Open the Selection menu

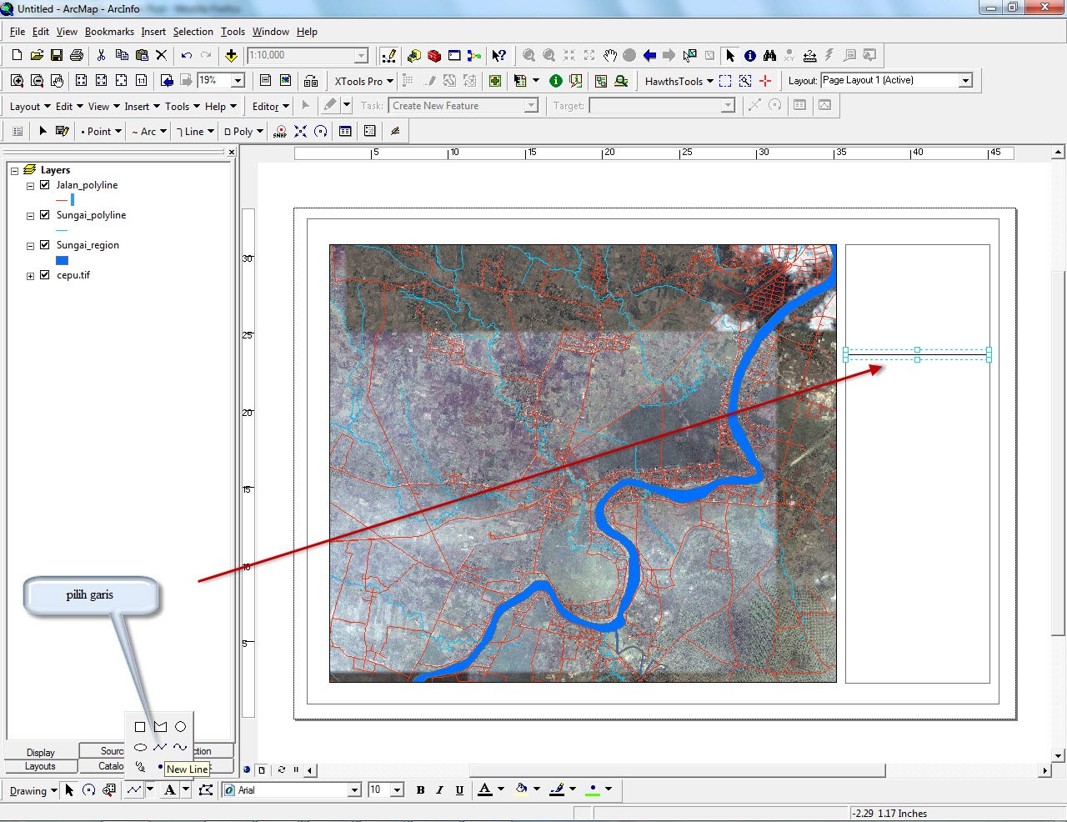193,32
